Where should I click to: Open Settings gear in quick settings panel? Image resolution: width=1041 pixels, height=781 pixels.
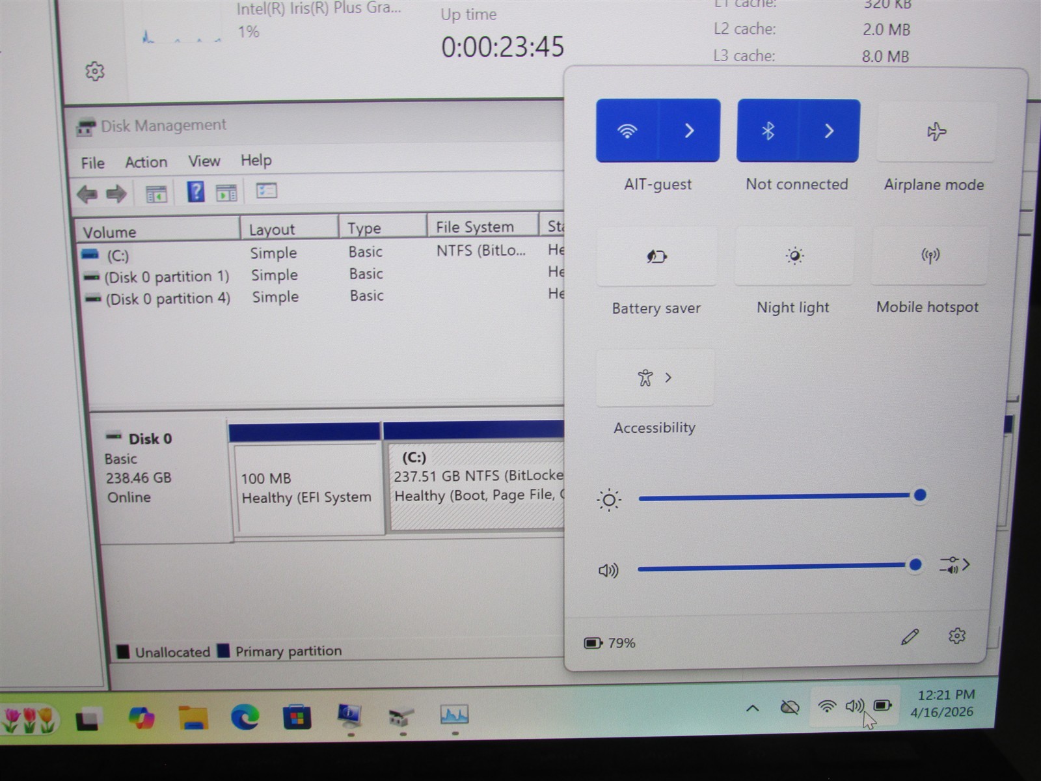click(x=956, y=635)
